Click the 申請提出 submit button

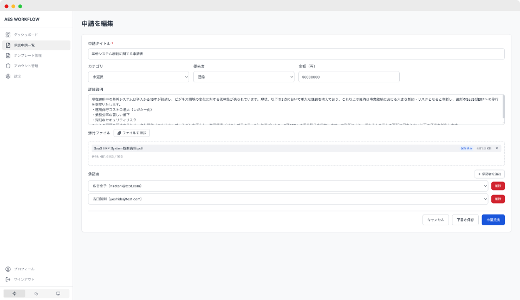[493, 220]
